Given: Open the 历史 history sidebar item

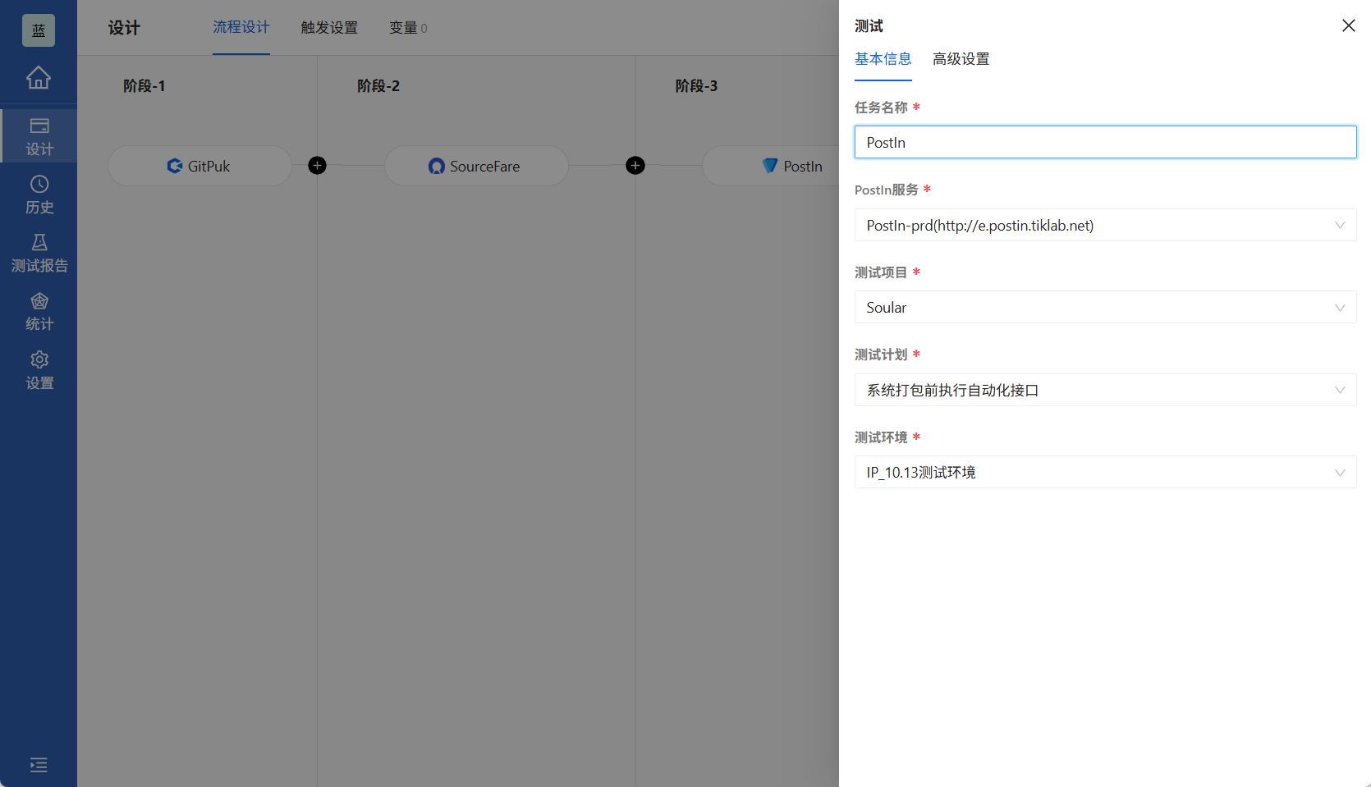Looking at the screenshot, I should (x=39, y=194).
